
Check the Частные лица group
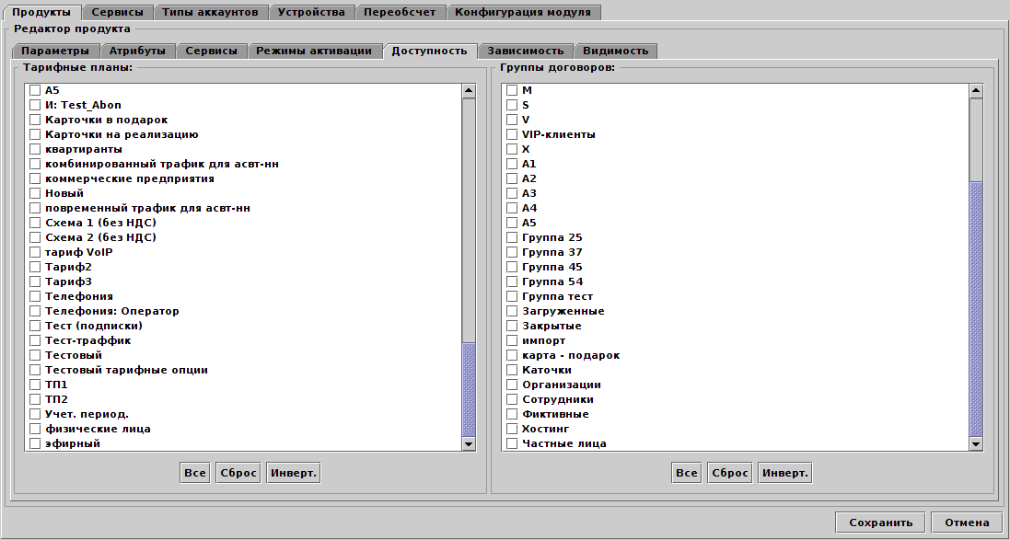510,443
